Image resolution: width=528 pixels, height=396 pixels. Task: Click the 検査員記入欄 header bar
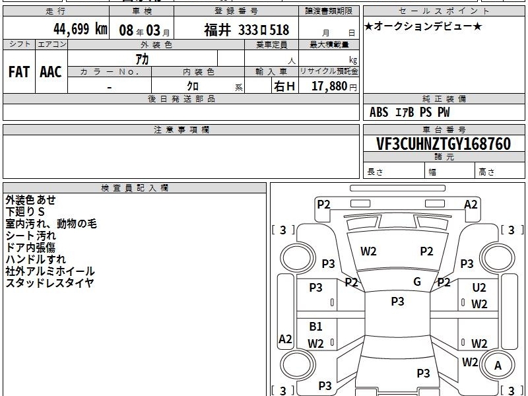click(x=135, y=188)
